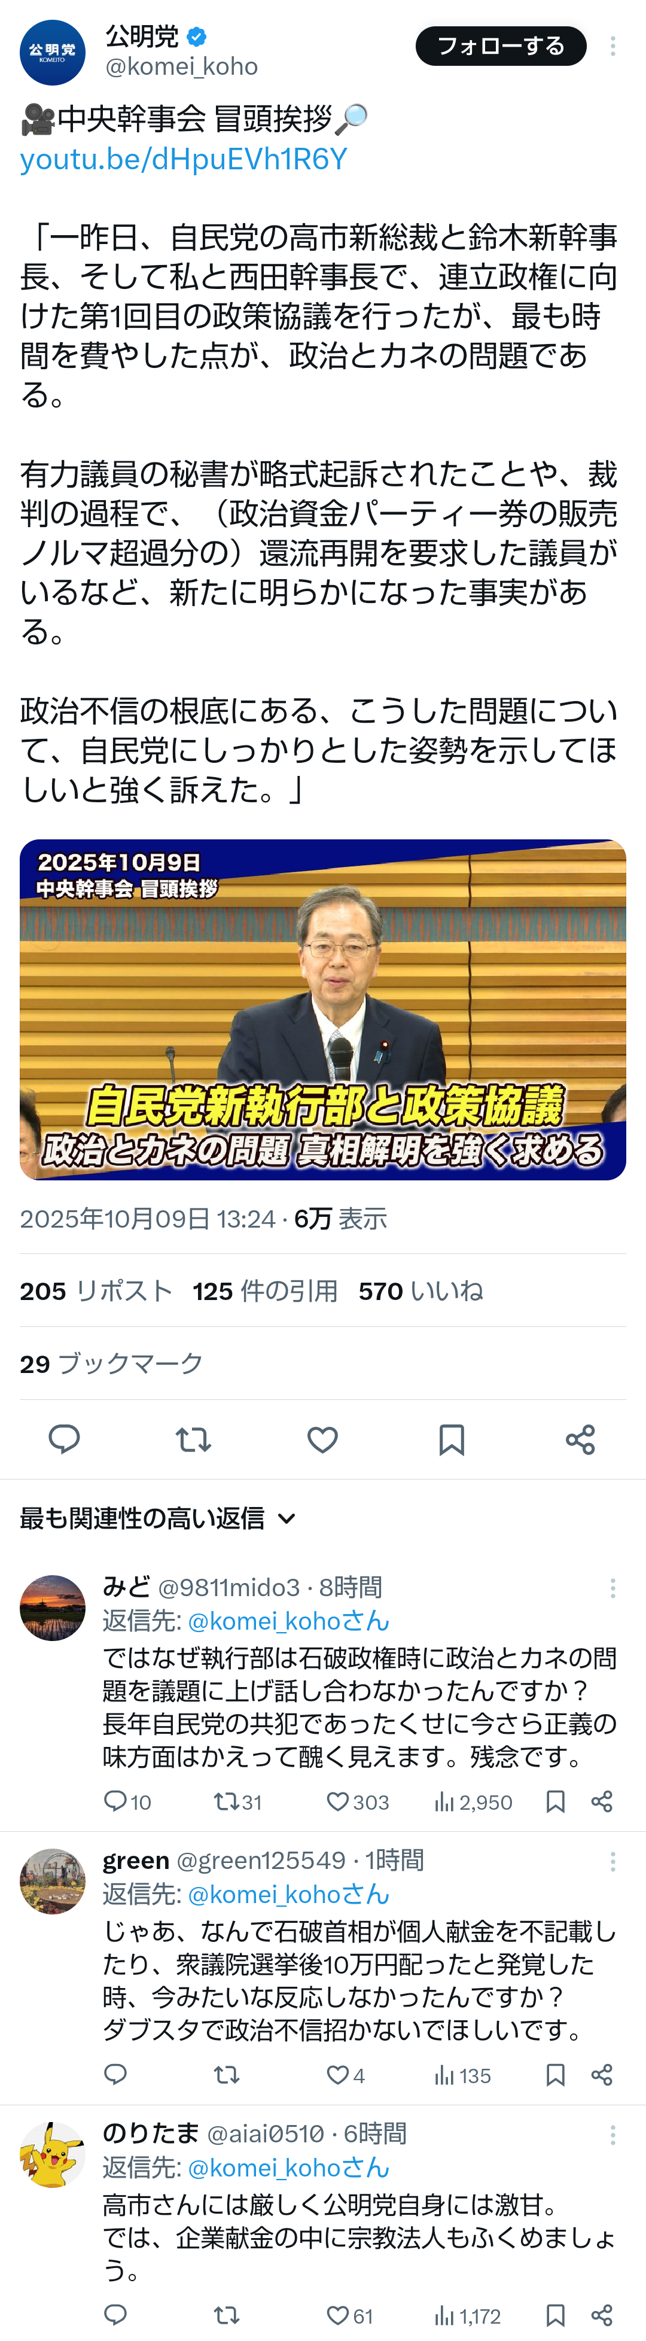Open the 公明党 profile avatar
This screenshot has width=646, height=2341.
[x=53, y=52]
